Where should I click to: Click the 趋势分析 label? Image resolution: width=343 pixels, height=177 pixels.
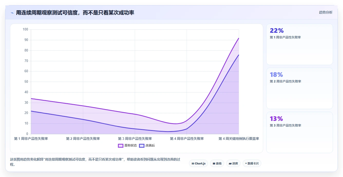click(x=326, y=12)
